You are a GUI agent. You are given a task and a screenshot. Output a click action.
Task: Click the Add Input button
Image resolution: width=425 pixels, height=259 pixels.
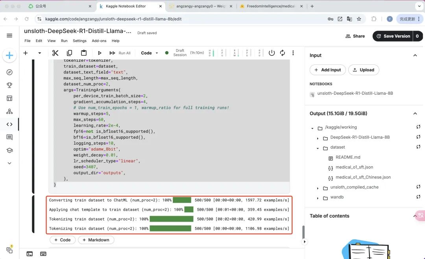[x=328, y=70]
